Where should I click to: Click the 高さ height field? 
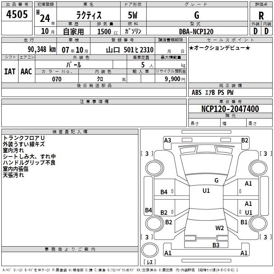(x=260, y=123)
